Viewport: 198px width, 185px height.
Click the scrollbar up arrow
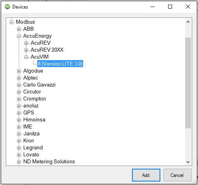point(188,22)
